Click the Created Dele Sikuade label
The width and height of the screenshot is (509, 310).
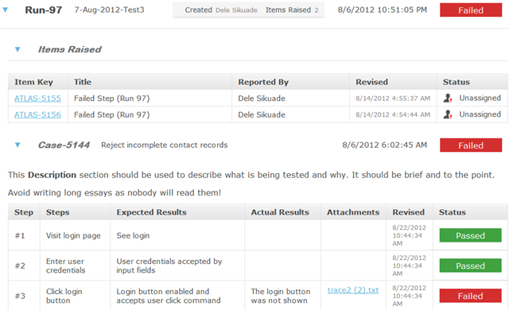[221, 10]
